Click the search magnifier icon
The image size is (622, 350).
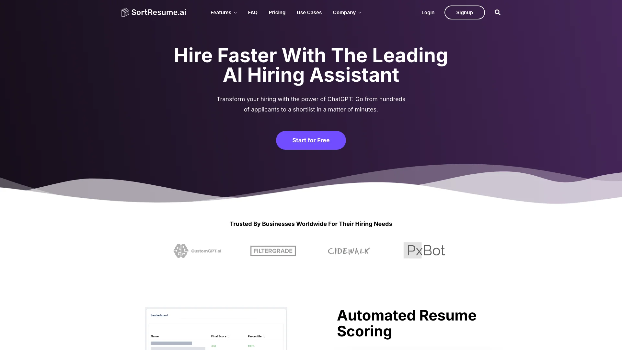pos(497,12)
